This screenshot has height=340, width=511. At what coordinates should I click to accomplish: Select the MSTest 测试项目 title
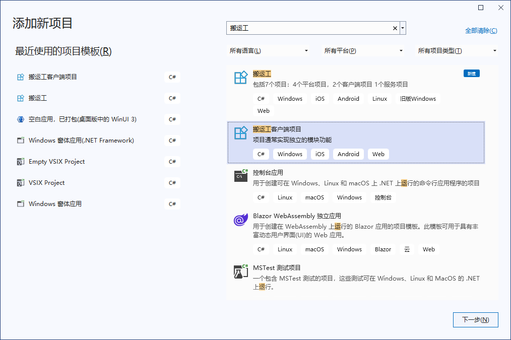click(277, 267)
